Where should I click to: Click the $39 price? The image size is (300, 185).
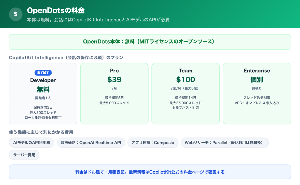pyautogui.click(x=115, y=80)
